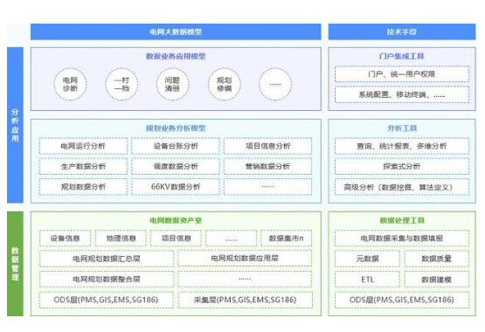Select the 数据管理 vertical side label
This screenshot has height=332, width=485.
pos(15,264)
